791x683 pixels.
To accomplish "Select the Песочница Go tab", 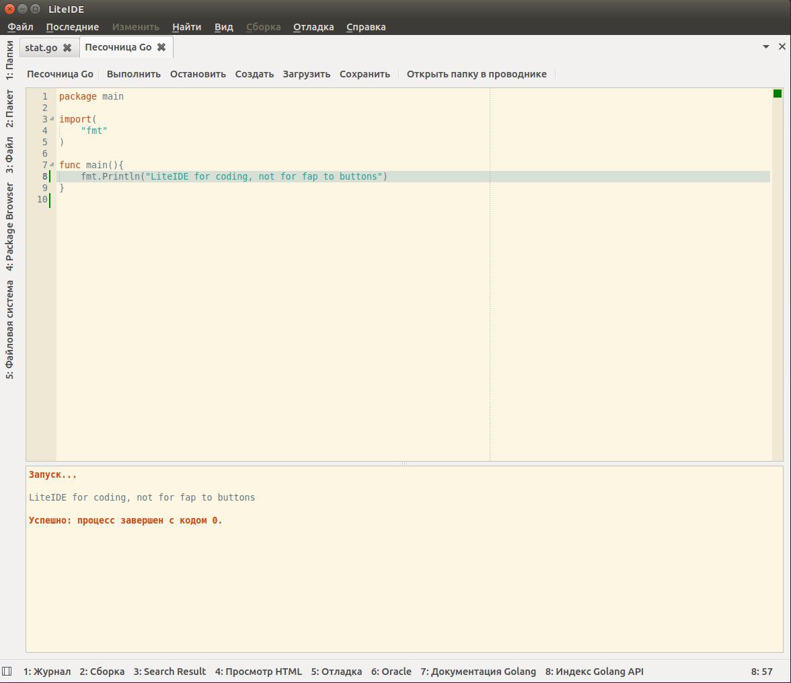I will pyautogui.click(x=118, y=47).
